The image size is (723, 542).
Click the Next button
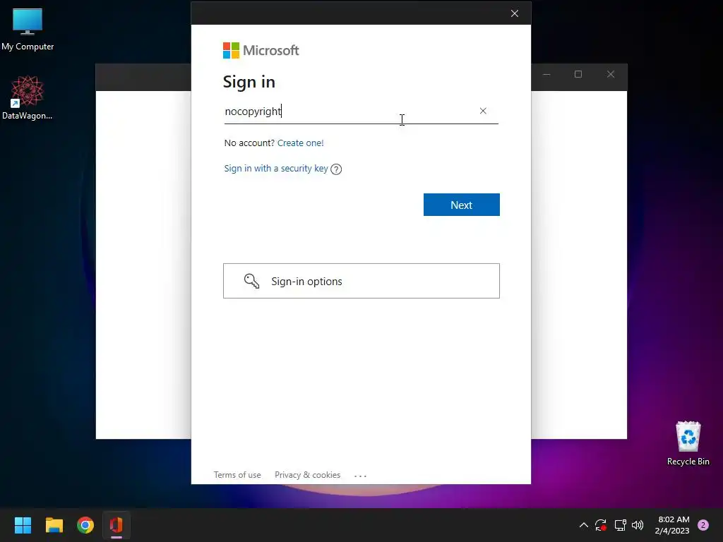(461, 205)
